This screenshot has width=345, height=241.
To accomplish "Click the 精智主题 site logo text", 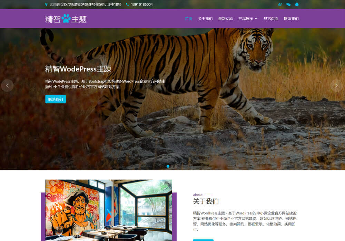I will tap(79, 19).
